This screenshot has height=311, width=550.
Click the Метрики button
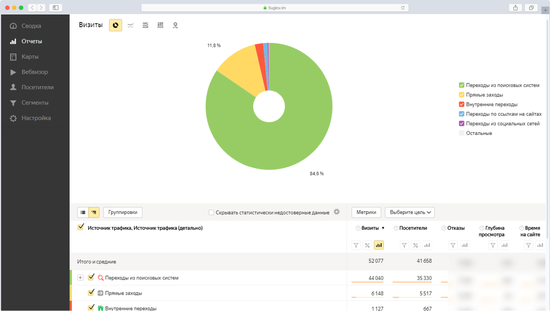point(366,212)
